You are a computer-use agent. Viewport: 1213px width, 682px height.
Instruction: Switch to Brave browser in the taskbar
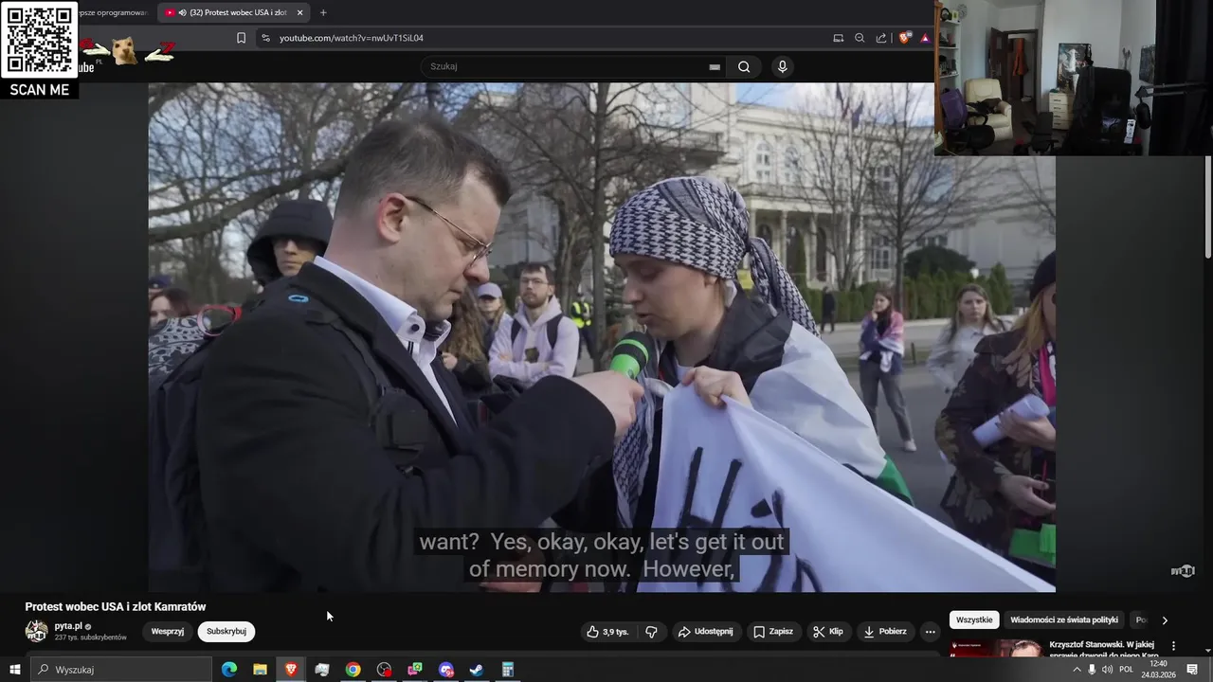291,670
